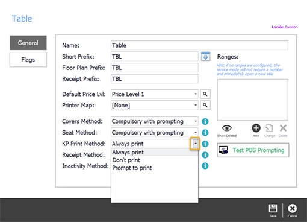Expand Covers Method dropdown

coord(196,121)
